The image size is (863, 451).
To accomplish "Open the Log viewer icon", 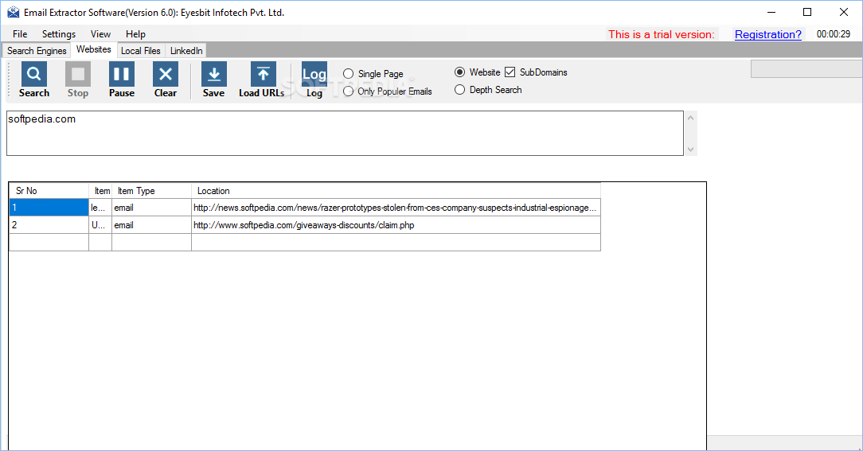I will pos(314,74).
